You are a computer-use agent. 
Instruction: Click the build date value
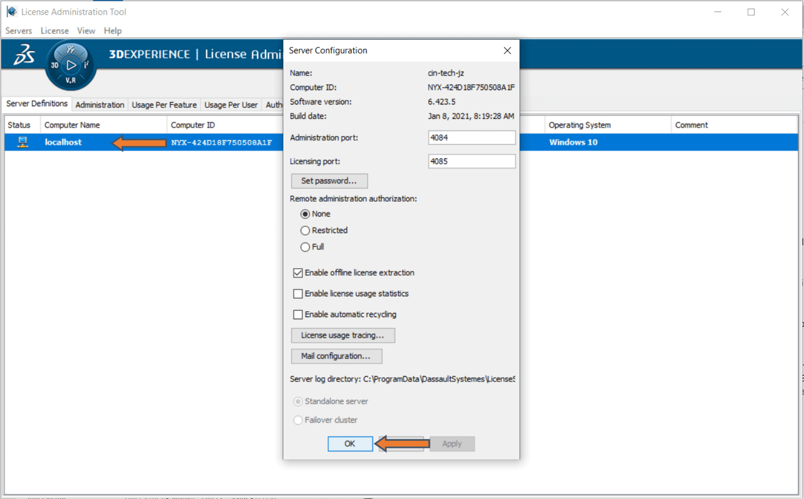(x=471, y=116)
